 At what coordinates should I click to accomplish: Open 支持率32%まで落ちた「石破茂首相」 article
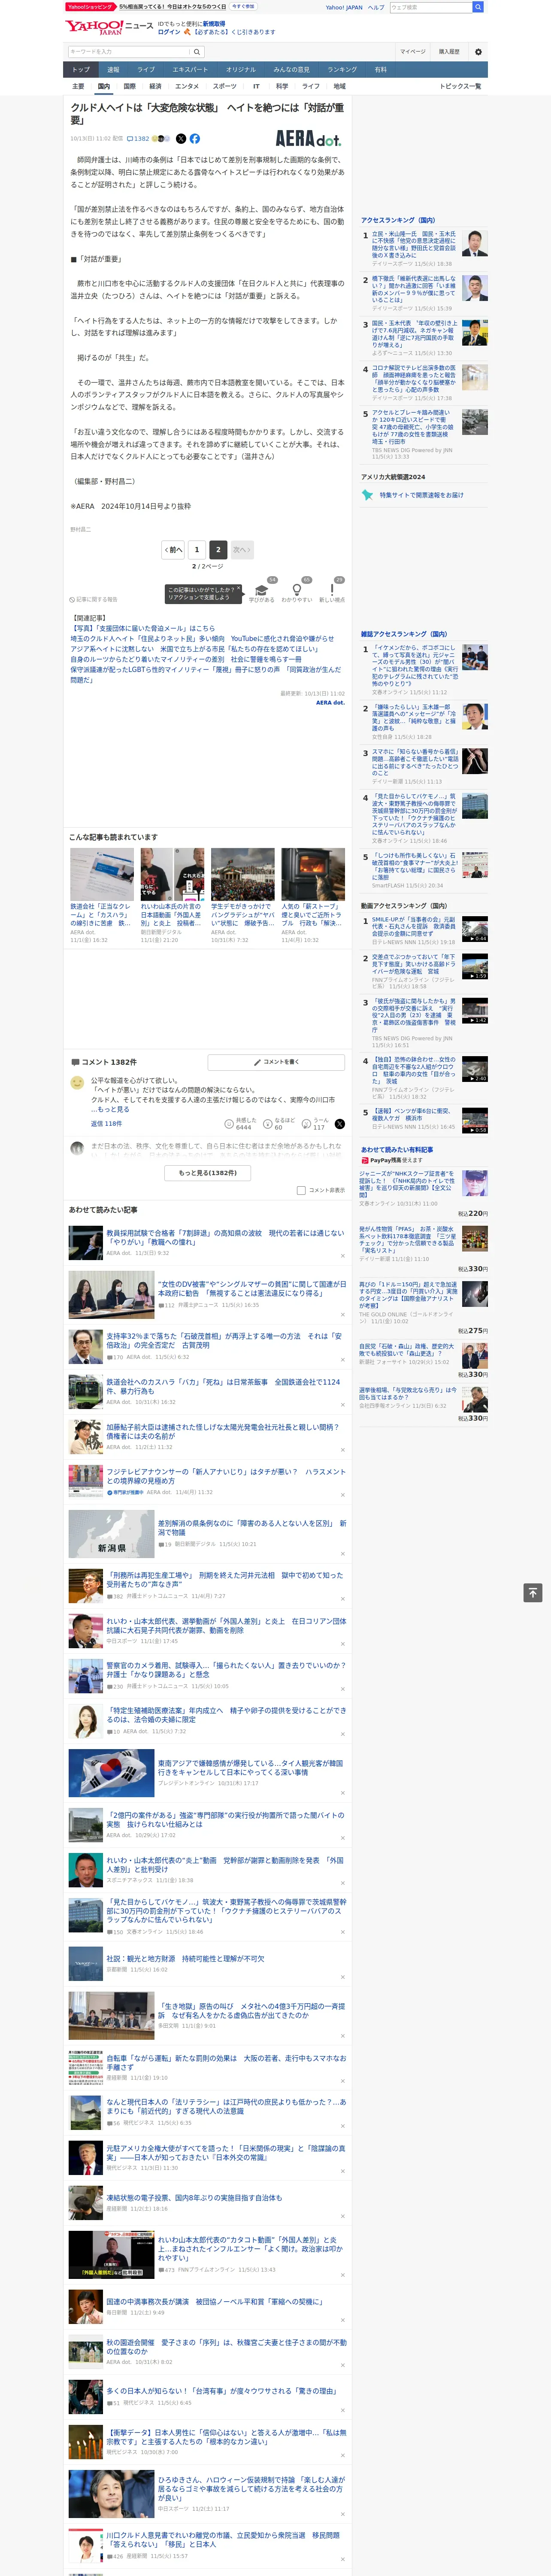pos(224,1341)
